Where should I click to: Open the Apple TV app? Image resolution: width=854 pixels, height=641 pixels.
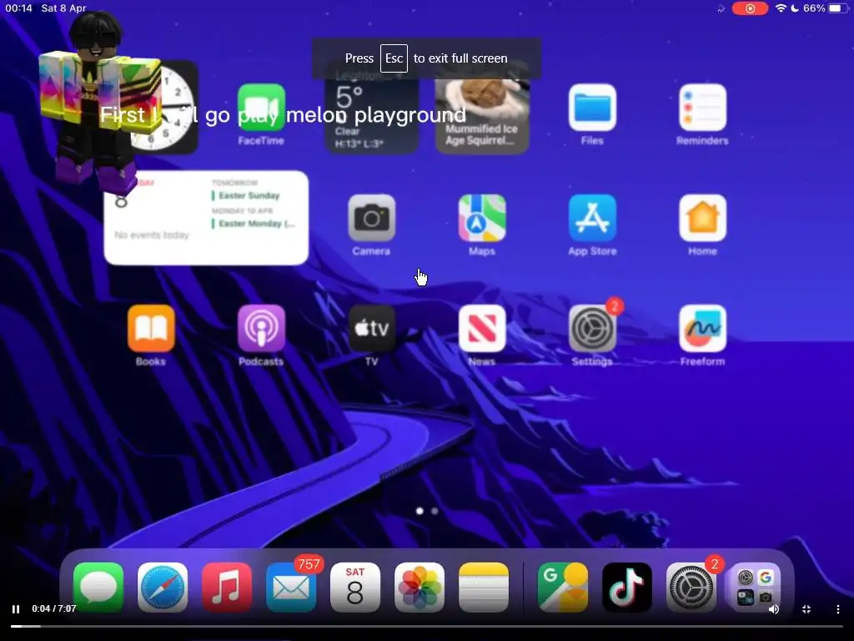coord(371,328)
